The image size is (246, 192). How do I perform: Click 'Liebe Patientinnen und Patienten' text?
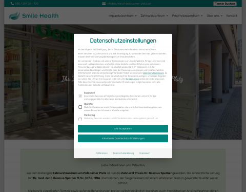123,165
